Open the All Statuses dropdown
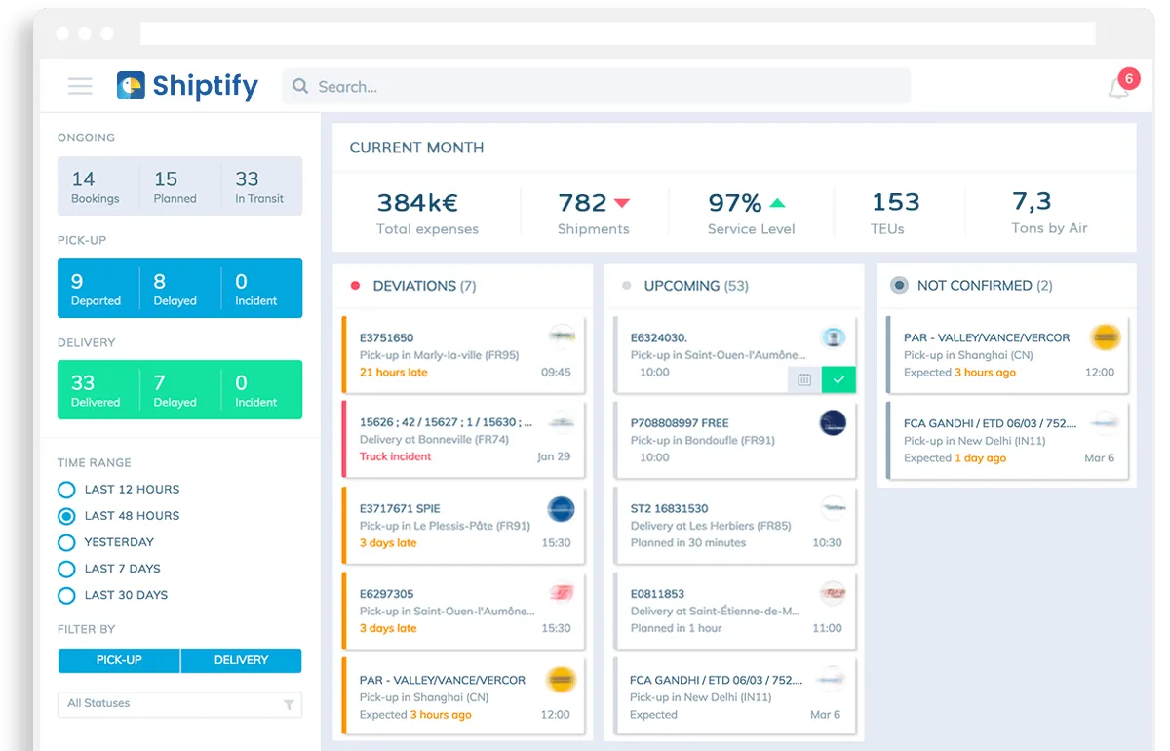Screen dimensions: 1170x751 tap(171, 704)
